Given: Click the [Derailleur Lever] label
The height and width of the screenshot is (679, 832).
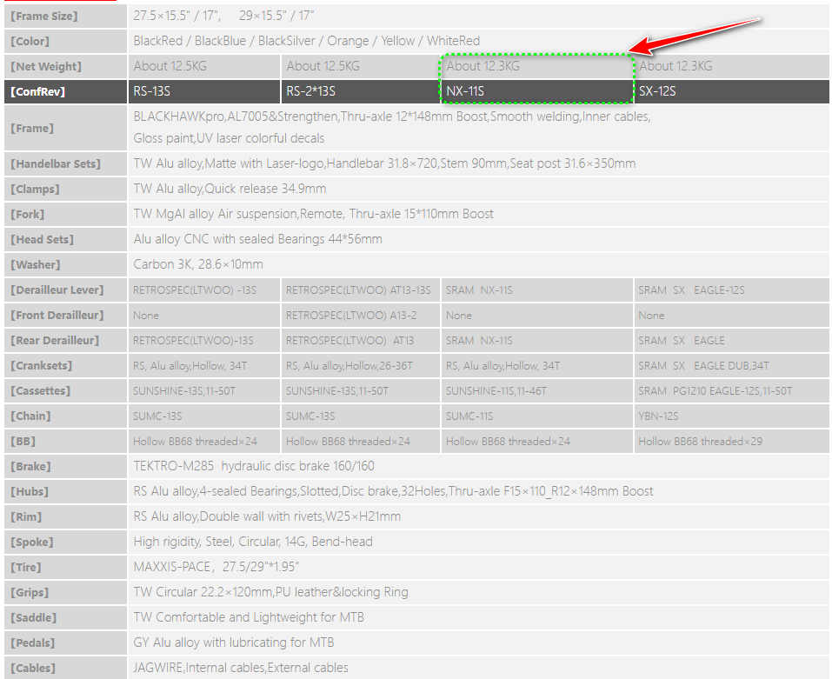Looking at the screenshot, I should click(57, 290).
